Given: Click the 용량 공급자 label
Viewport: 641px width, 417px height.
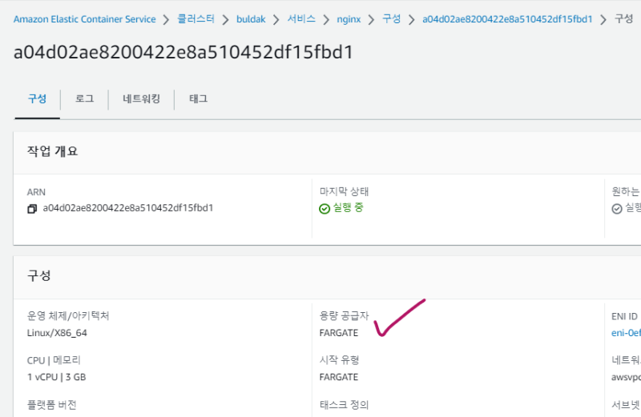Looking at the screenshot, I should coord(345,315).
